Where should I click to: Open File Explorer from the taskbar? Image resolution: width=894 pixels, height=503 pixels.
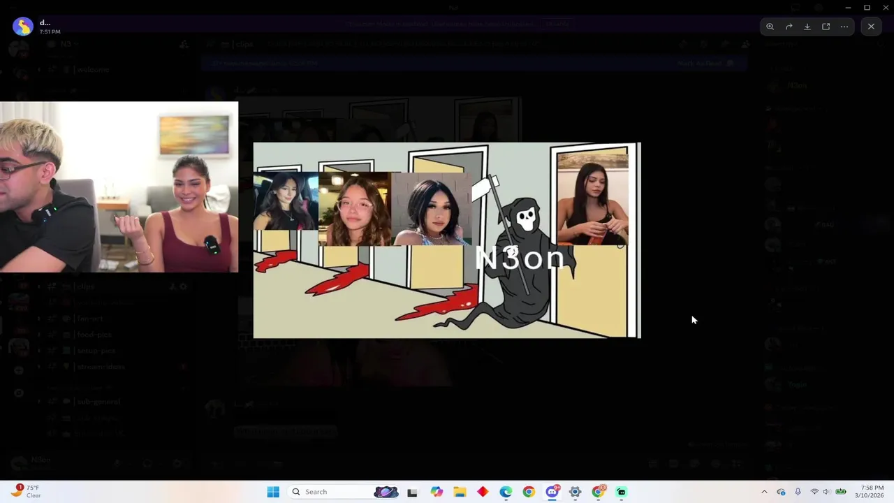460,492
